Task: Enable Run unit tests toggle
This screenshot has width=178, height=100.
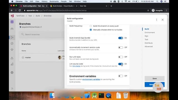Action: 120,57
